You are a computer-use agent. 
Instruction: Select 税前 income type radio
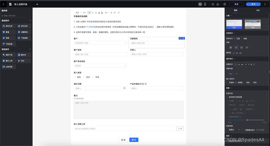click(75, 77)
